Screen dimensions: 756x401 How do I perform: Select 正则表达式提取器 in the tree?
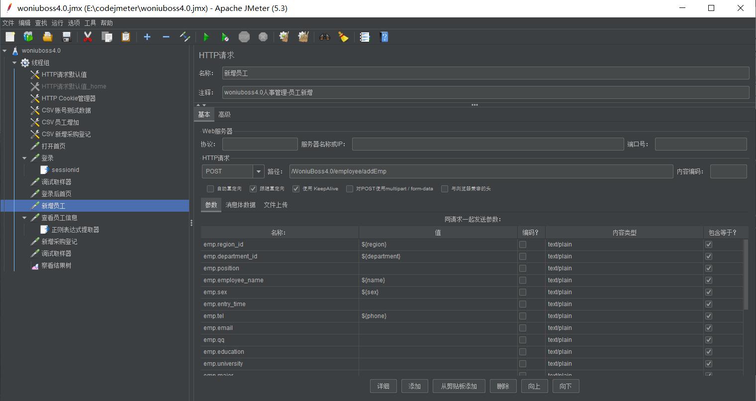(75, 230)
